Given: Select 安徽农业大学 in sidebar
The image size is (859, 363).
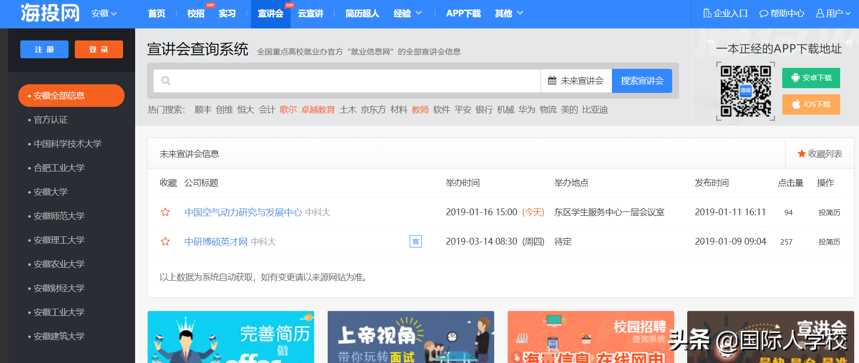Looking at the screenshot, I should [59, 264].
